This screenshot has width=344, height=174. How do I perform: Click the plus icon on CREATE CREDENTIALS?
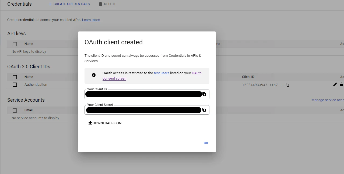coord(50,4)
